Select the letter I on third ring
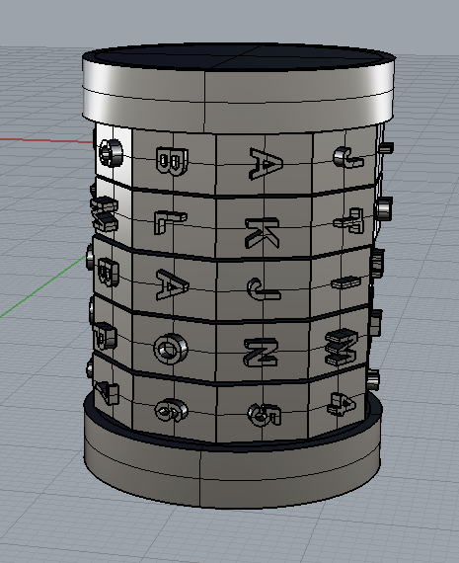The width and height of the screenshot is (459, 563). click(345, 282)
